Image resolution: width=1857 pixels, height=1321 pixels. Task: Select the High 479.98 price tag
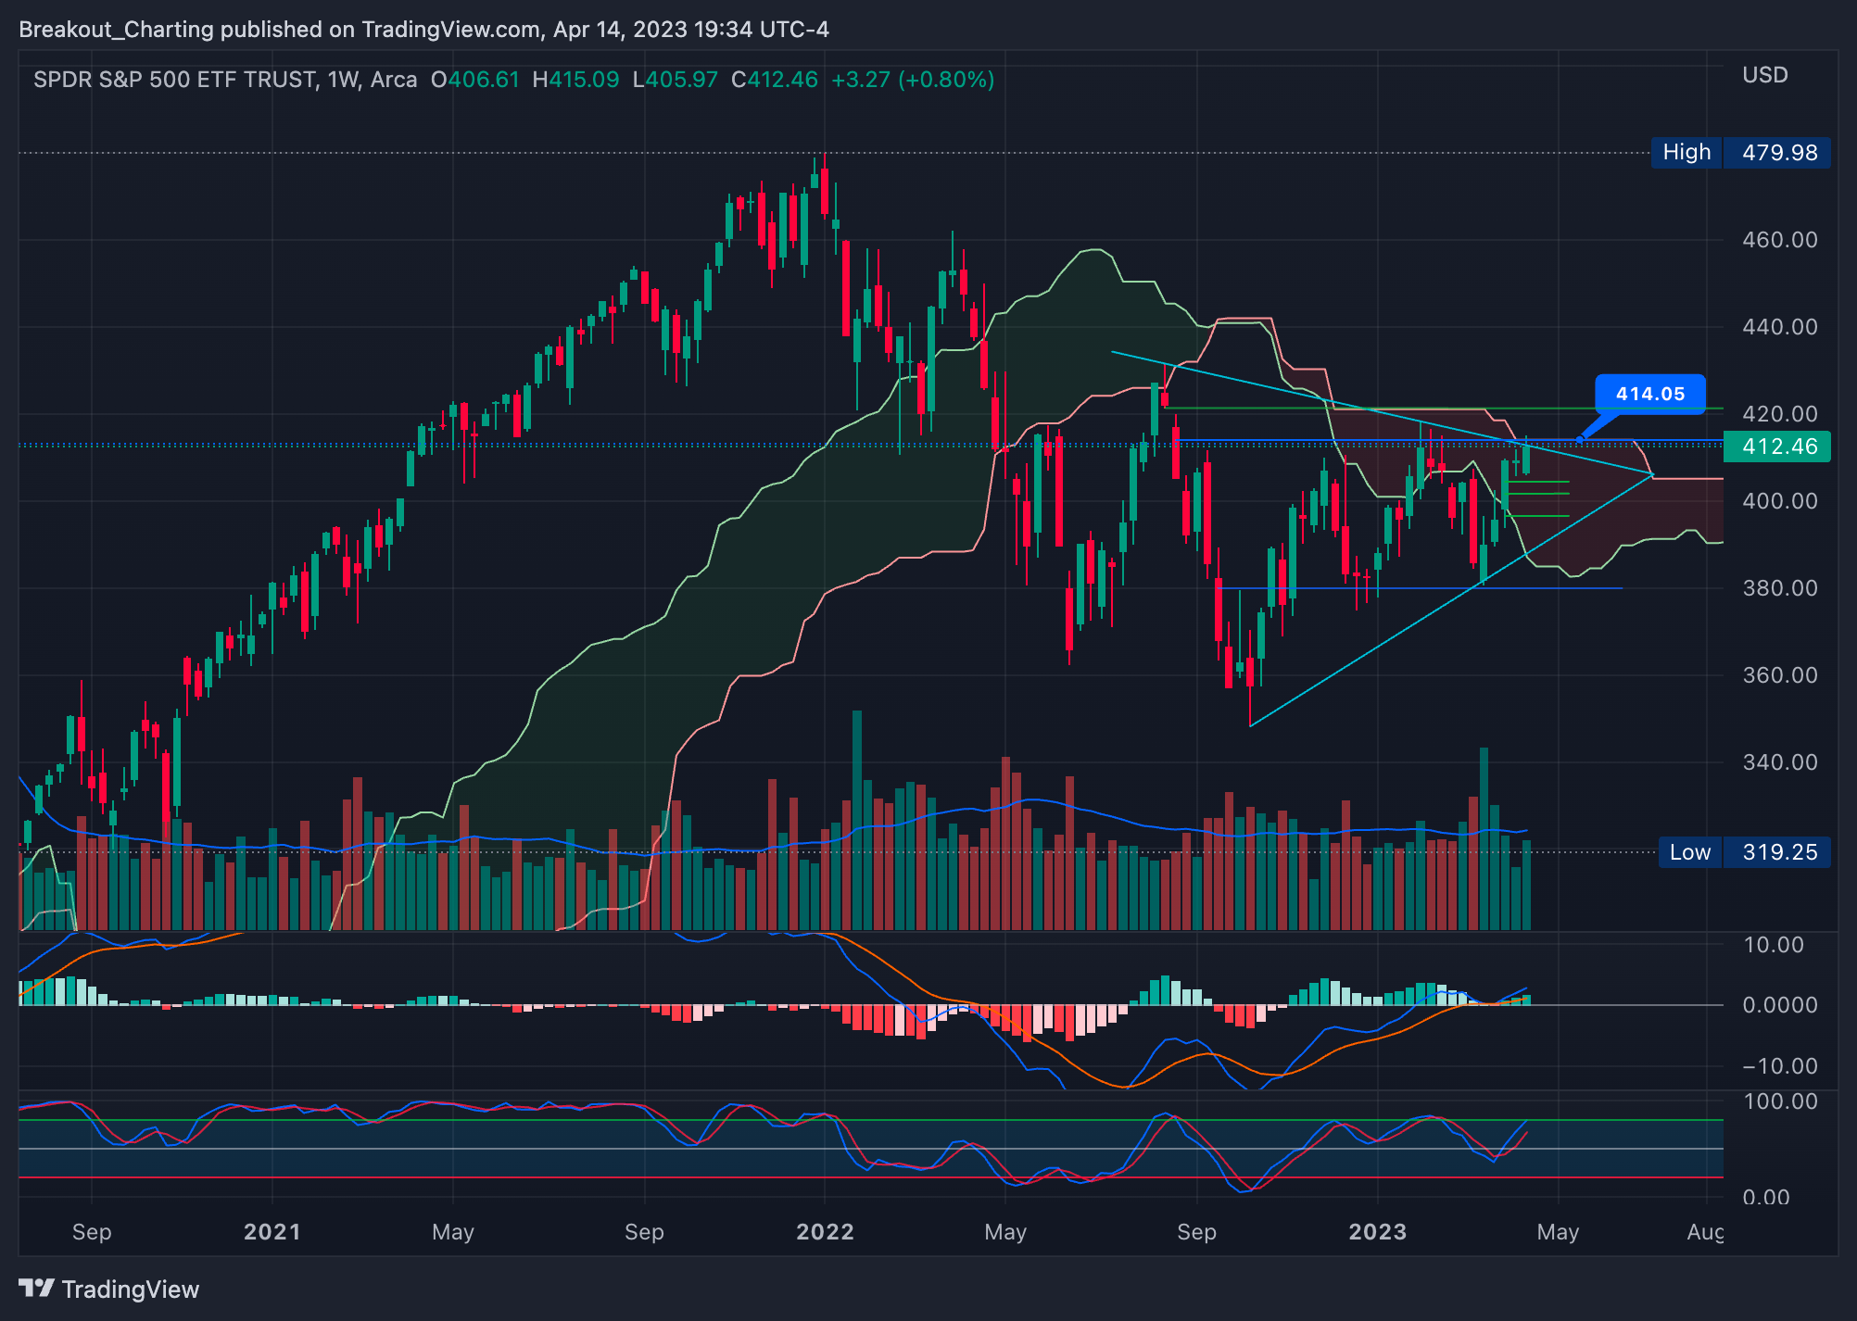1740,152
